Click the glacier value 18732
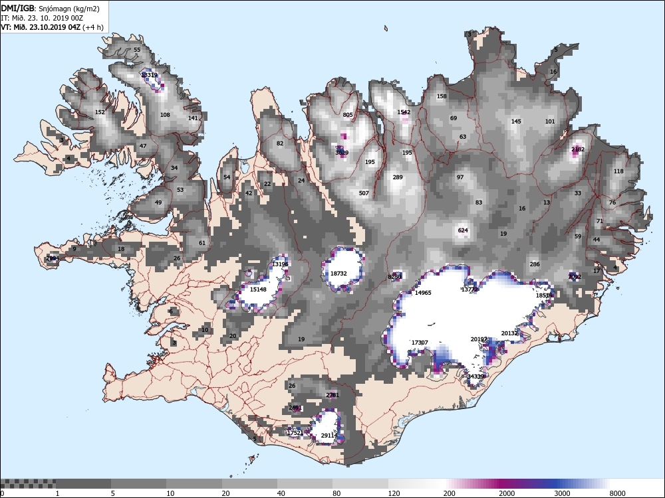The width and height of the screenshot is (665, 498). (338, 274)
